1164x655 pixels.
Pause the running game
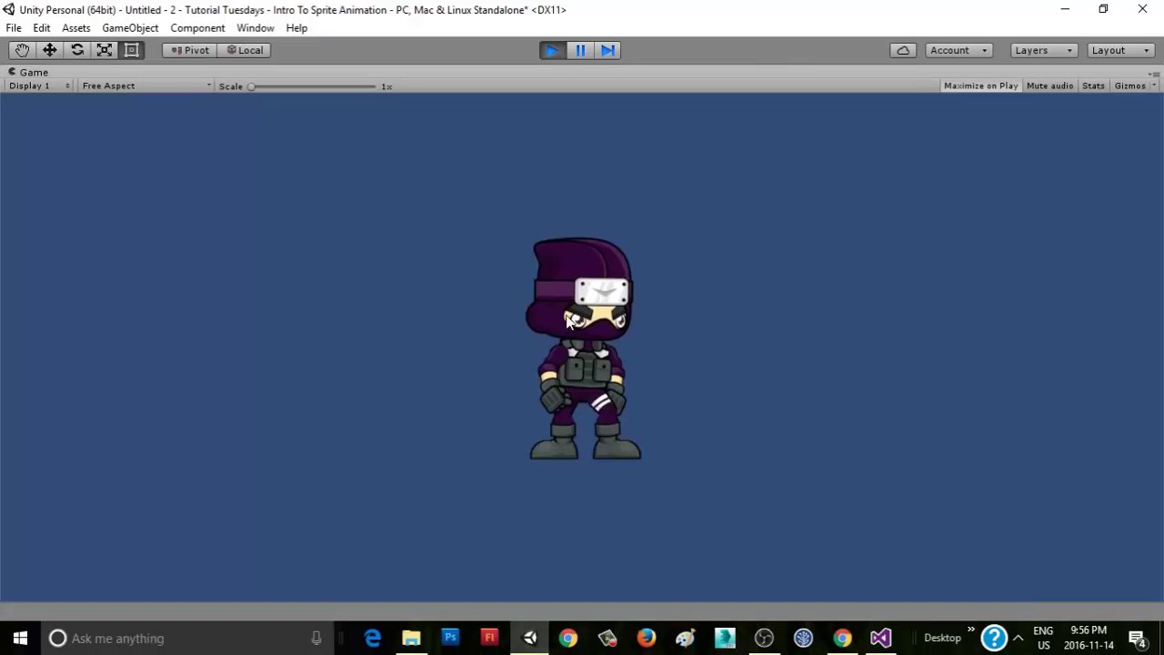coord(580,50)
